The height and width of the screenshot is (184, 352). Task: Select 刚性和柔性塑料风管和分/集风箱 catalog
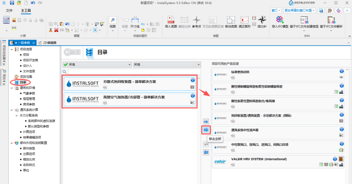[278, 103]
